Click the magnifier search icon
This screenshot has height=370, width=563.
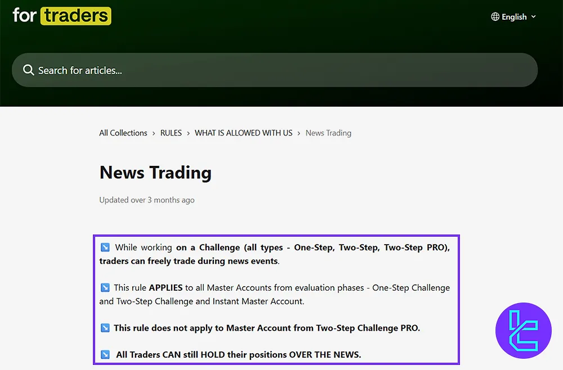[28, 70]
